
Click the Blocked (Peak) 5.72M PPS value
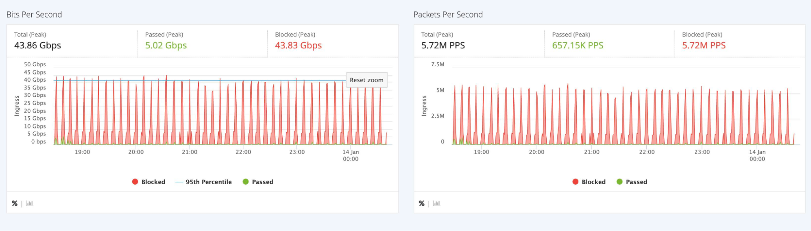[x=704, y=45]
